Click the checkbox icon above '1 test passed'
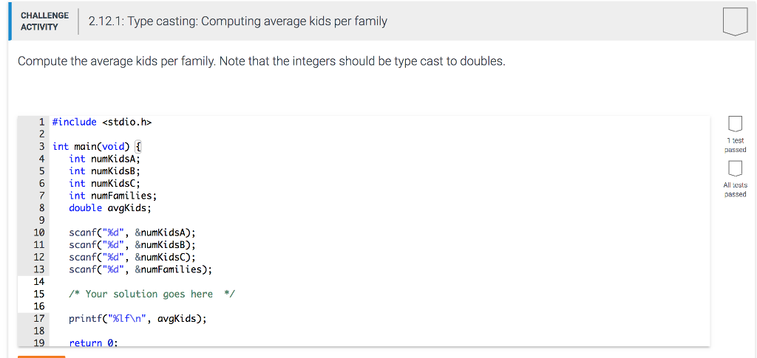Screen dimensions: 757x358 735,123
